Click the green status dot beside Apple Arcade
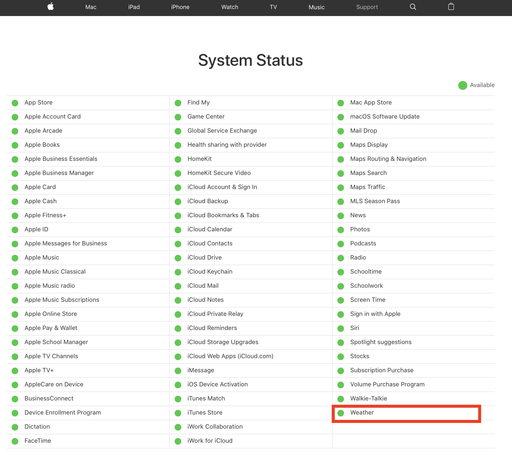This screenshot has width=512, height=456. [x=15, y=131]
